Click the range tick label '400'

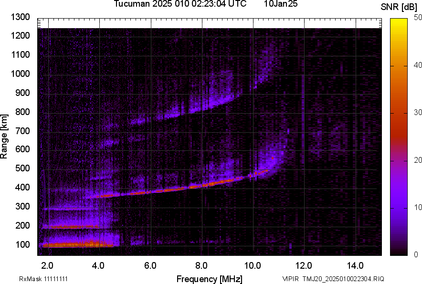[x=22, y=187]
